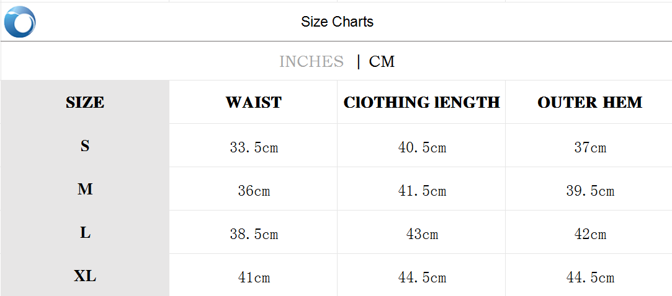The height and width of the screenshot is (296, 672).
Task: Select the OUTER HEM column header
Action: [x=589, y=102]
